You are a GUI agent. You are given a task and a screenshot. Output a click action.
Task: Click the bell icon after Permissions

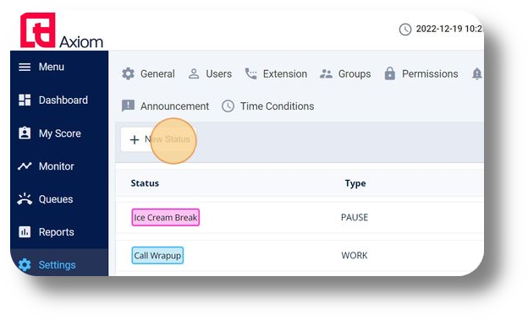pos(477,73)
